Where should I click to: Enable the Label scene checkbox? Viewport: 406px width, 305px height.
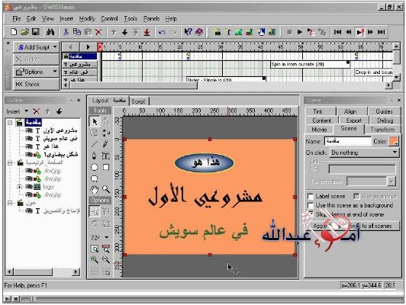(310, 197)
